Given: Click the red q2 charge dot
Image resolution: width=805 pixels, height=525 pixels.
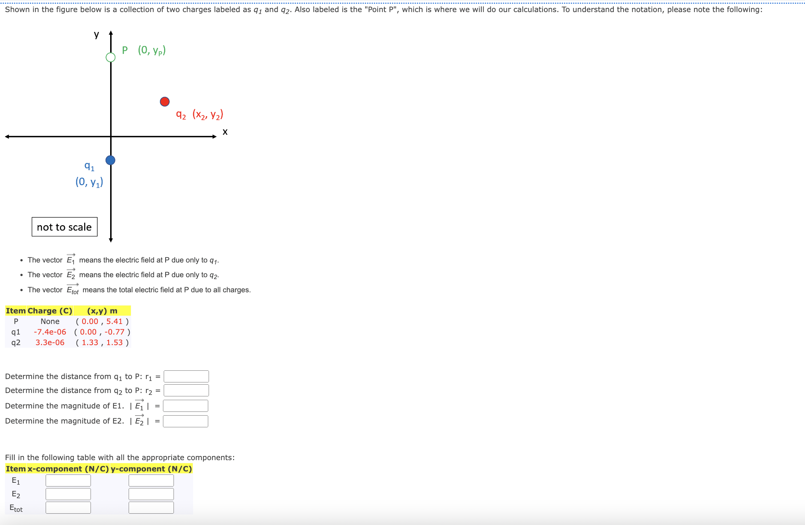Looking at the screenshot, I should (x=165, y=101).
